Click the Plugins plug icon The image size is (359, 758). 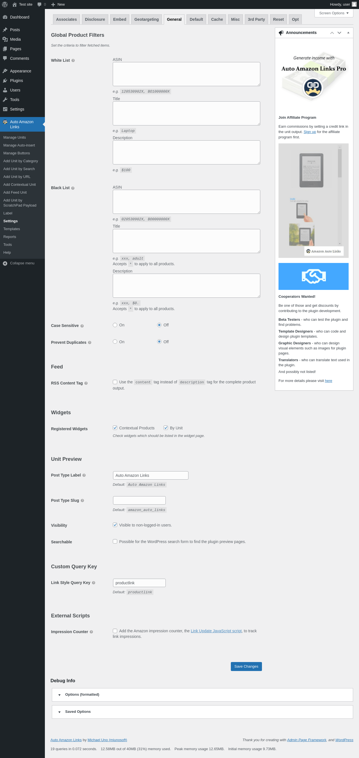(x=5, y=80)
